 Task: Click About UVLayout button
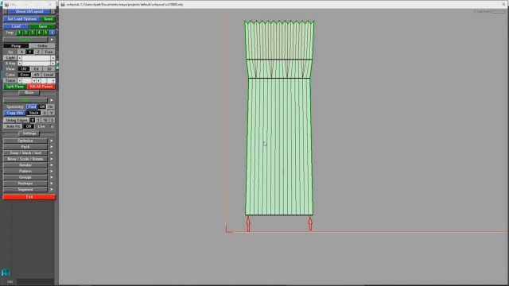tap(29, 11)
